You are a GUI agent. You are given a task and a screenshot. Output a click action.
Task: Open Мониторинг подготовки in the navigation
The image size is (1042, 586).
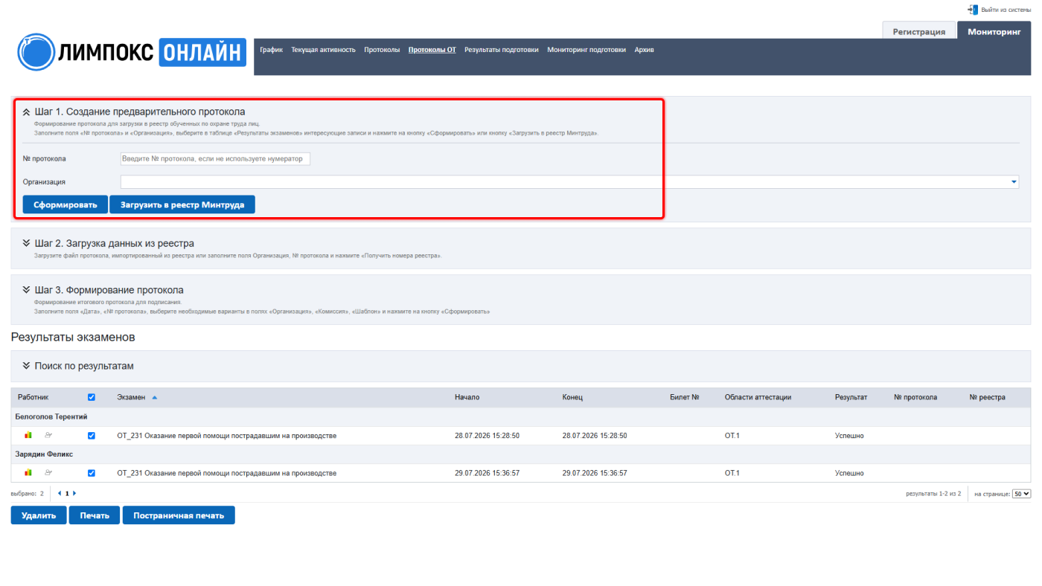coord(586,50)
